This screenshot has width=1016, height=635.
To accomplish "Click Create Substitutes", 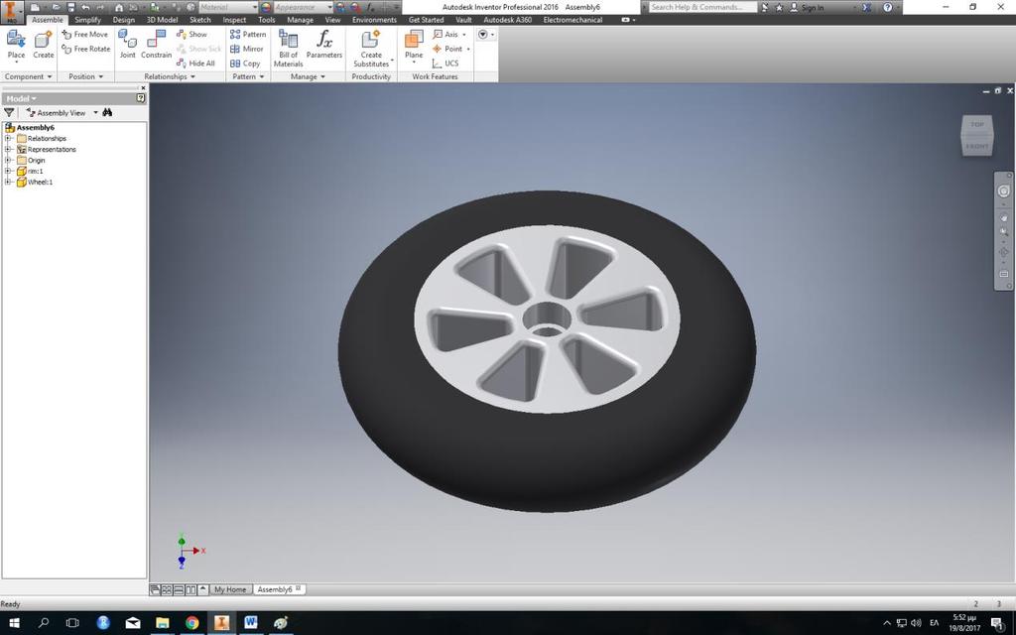I will click(371, 49).
